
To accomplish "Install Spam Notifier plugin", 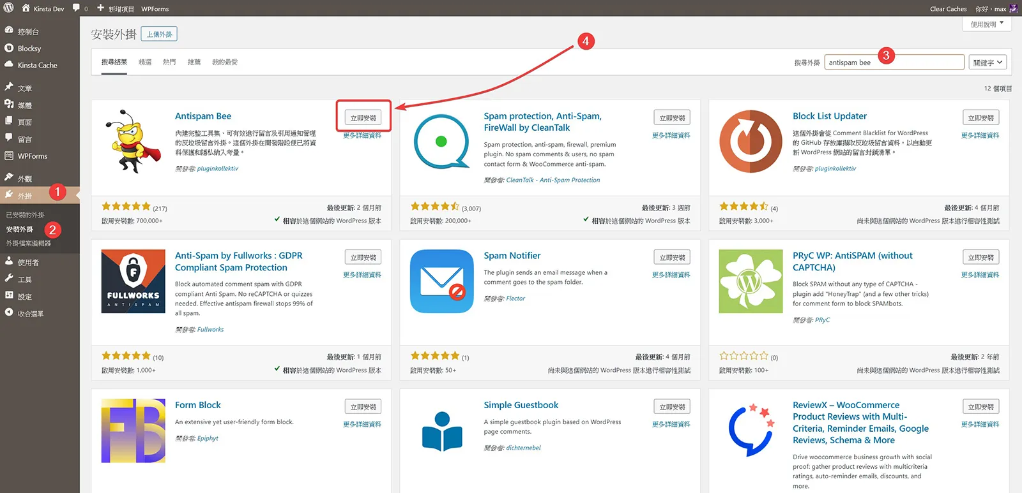I will coord(672,258).
